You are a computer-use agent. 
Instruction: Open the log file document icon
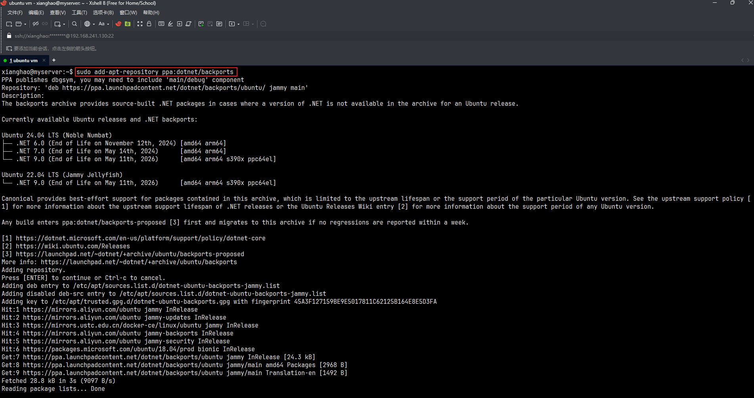pyautogui.click(x=219, y=24)
